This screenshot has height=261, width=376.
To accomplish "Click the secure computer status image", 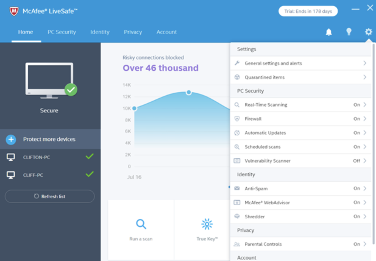I will (x=51, y=80).
